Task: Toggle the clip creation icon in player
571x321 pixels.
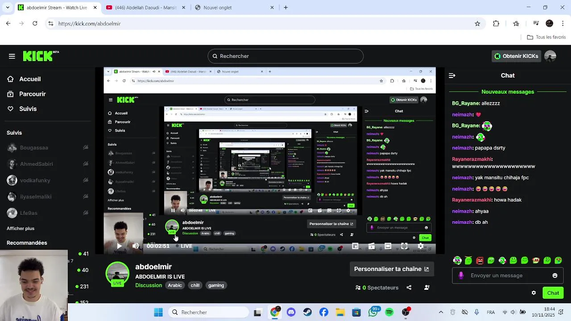Action: (x=372, y=246)
